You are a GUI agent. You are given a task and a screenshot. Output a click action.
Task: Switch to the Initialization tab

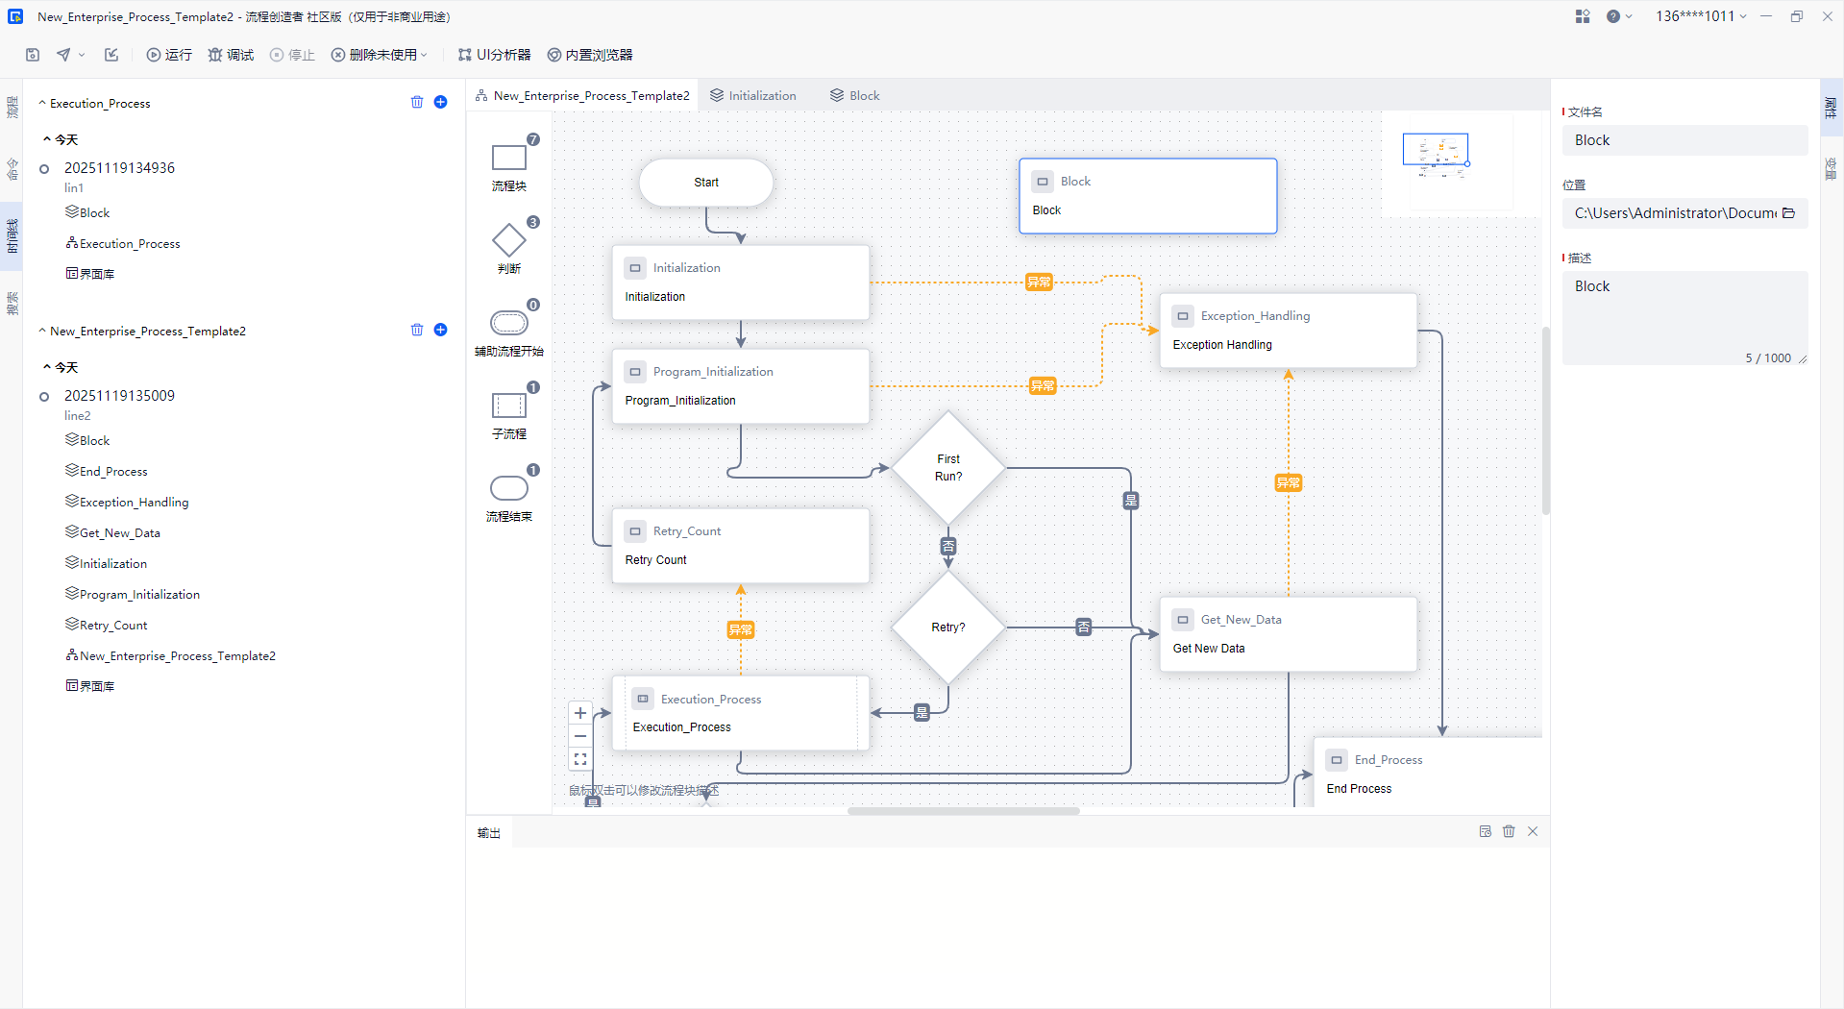pyautogui.click(x=752, y=95)
